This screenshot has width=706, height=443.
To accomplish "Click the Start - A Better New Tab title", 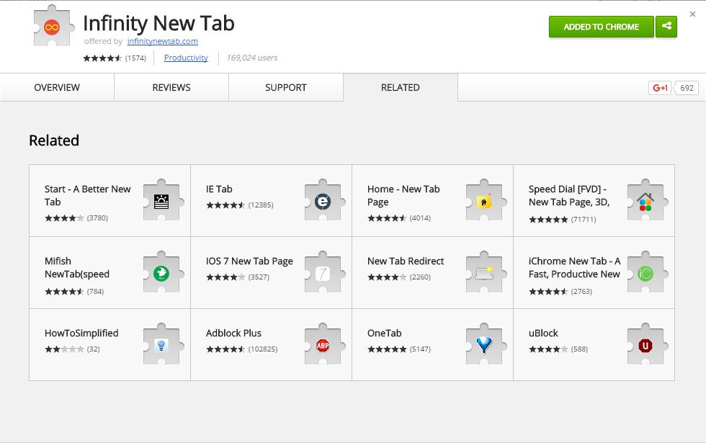I will pos(87,195).
